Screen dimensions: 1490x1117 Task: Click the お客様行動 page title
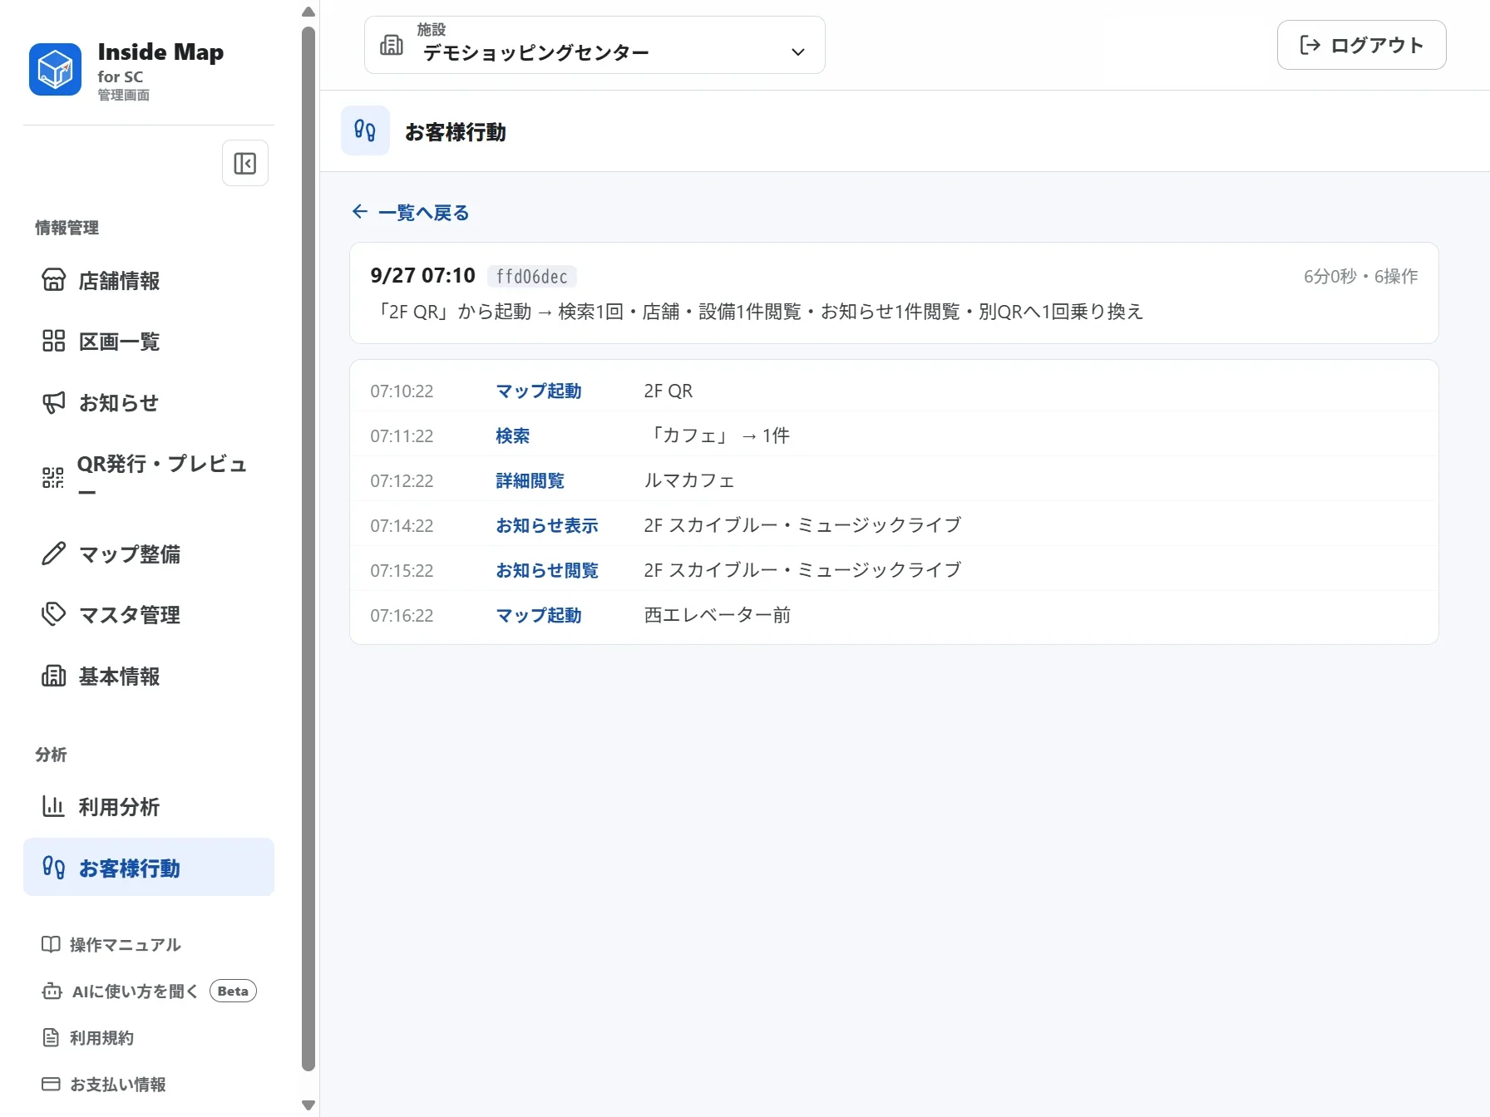456,131
